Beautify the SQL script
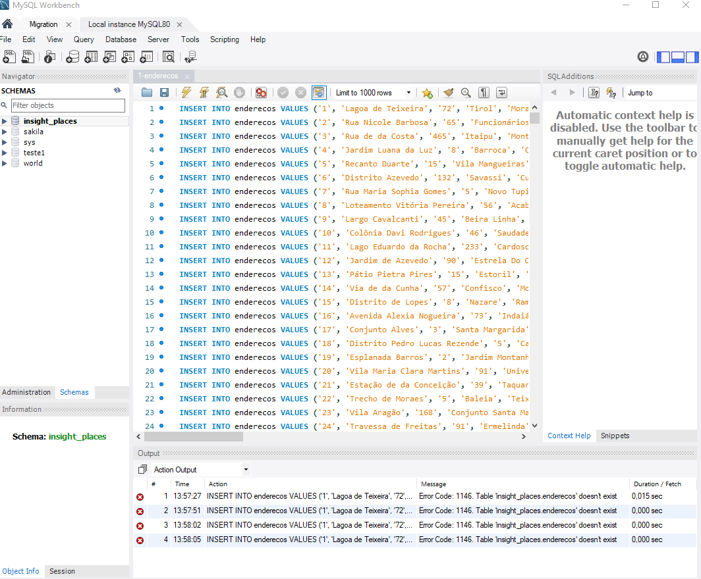 click(449, 92)
